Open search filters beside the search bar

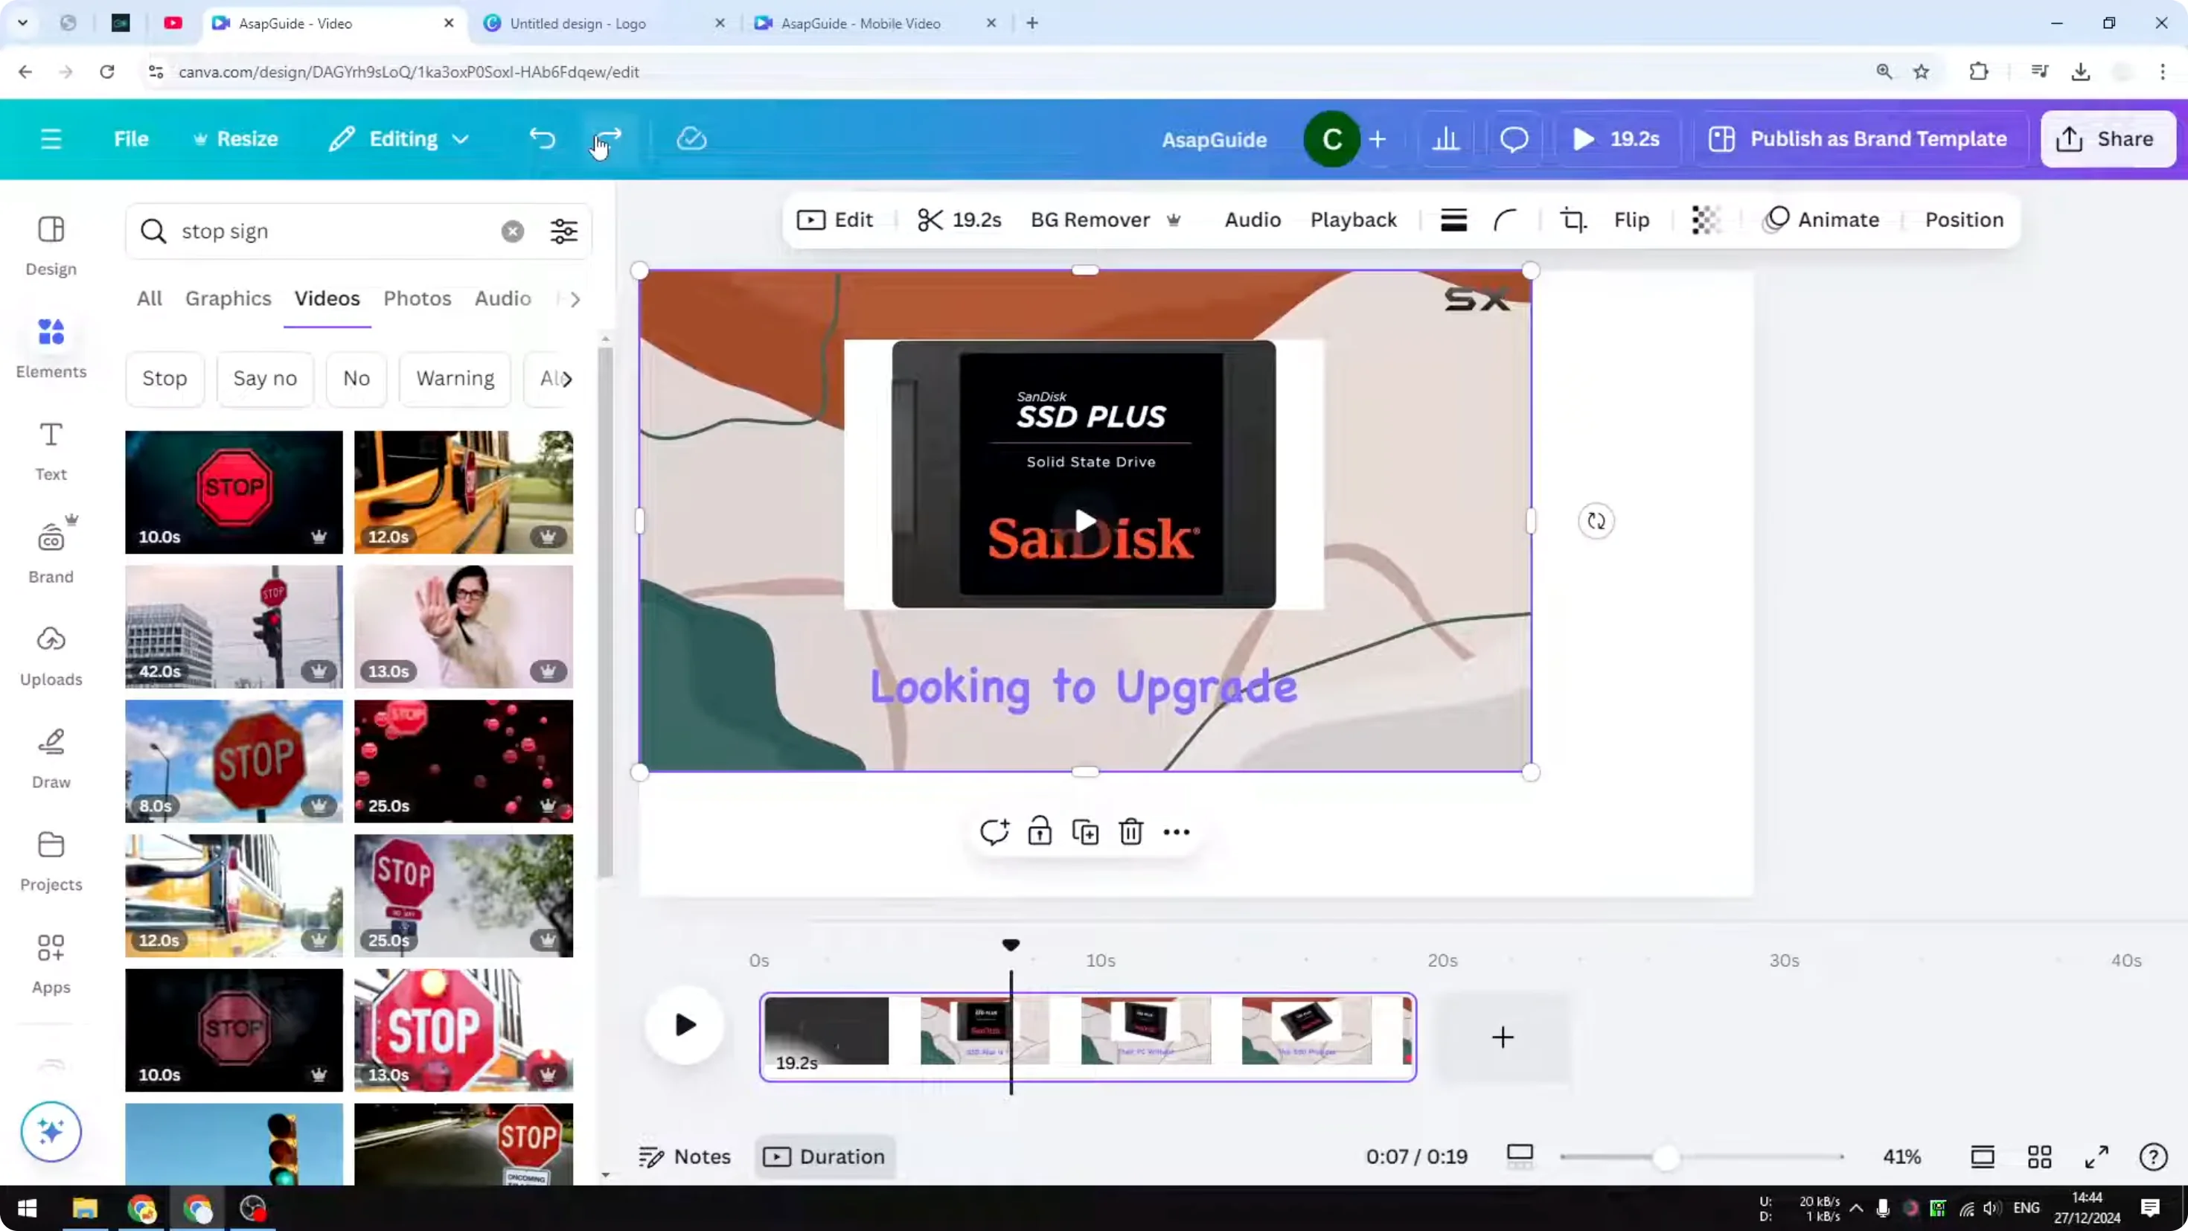click(x=564, y=231)
